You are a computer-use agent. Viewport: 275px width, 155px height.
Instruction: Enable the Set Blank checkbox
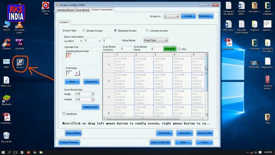(x=64, y=114)
